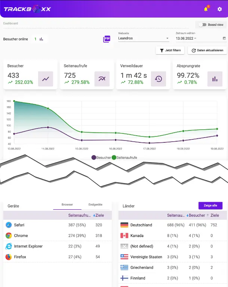The height and width of the screenshot is (287, 228).
Task: Click the TrackBoxx logo
Action: point(27,9)
